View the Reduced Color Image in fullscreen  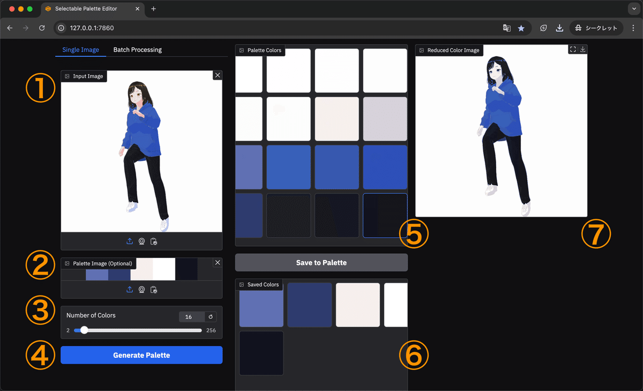572,49
